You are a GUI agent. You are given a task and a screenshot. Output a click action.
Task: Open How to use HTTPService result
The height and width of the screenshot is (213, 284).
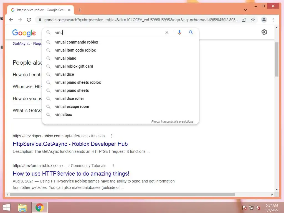coord(71,174)
